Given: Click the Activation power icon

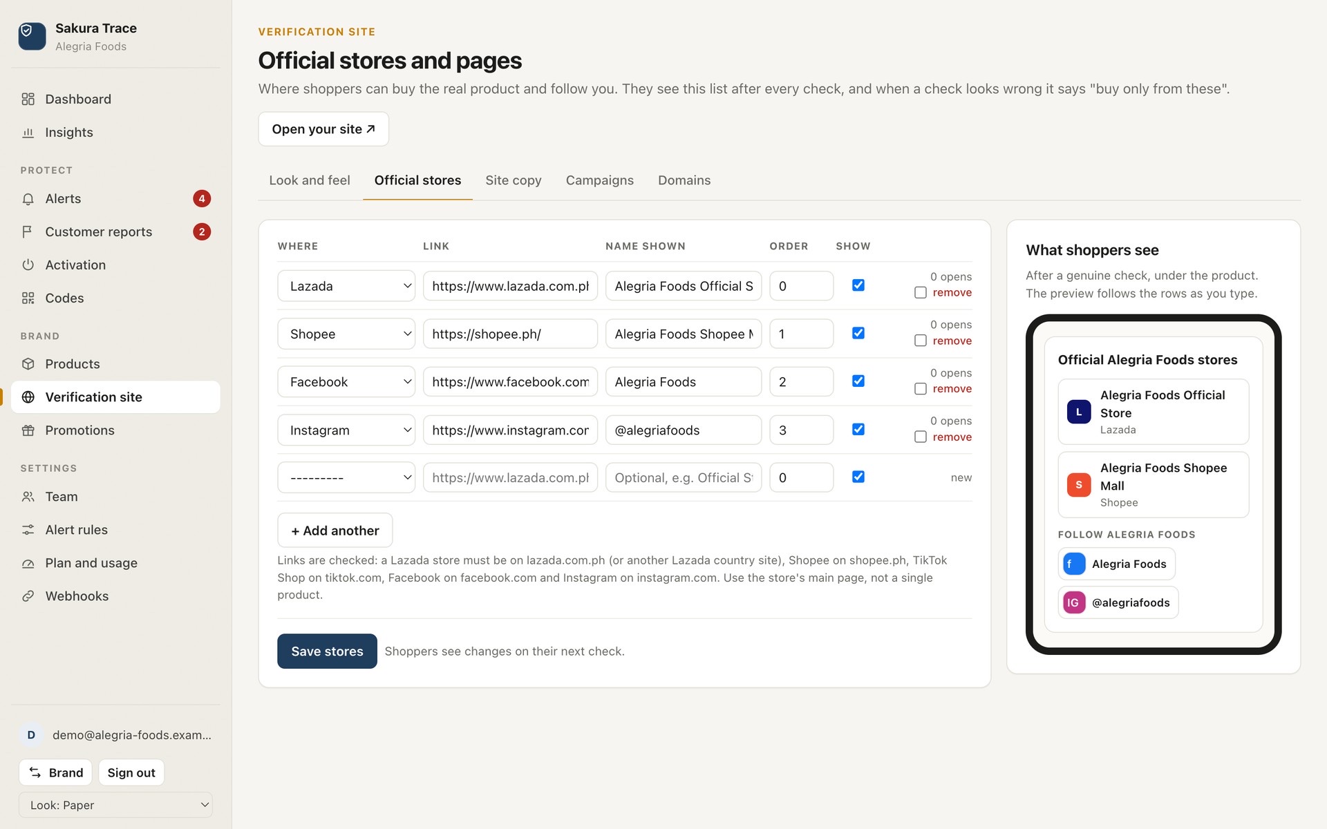Looking at the screenshot, I should pyautogui.click(x=28, y=265).
